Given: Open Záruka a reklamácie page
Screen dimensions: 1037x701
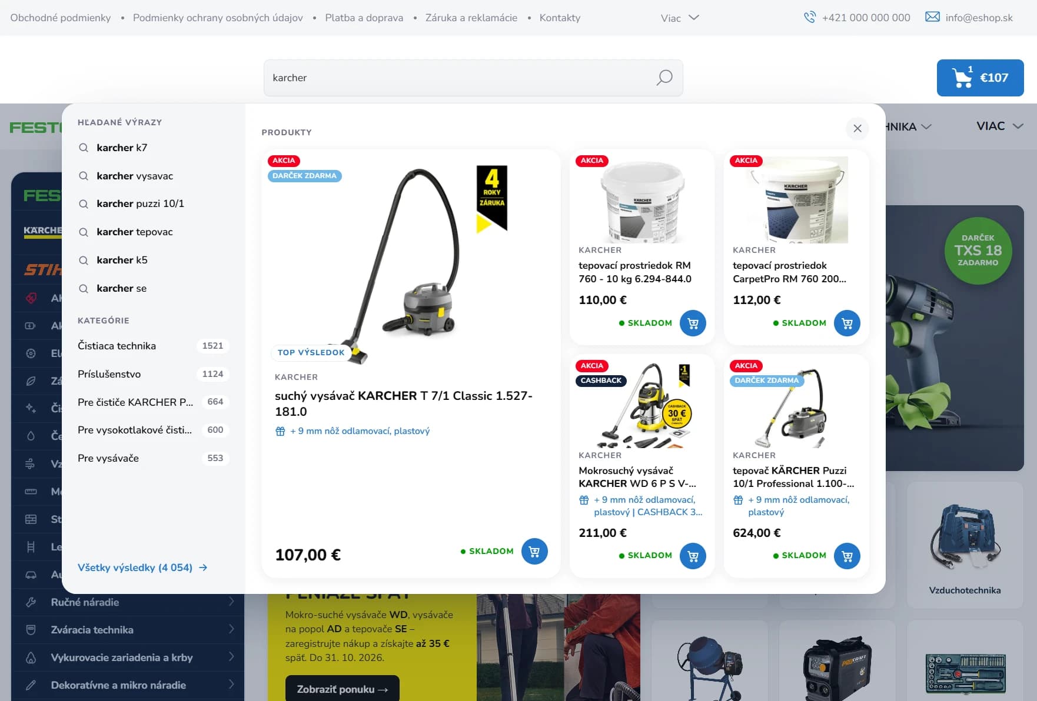Looking at the screenshot, I should click(x=471, y=18).
